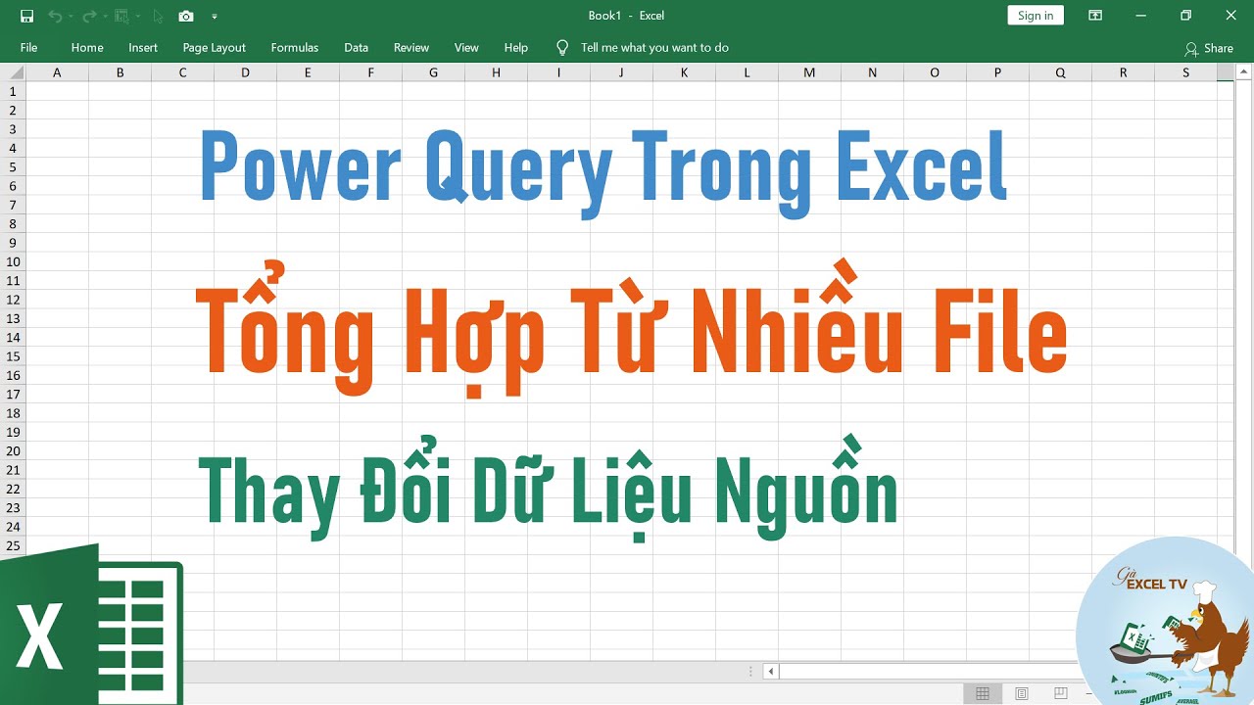Select column F header
The width and height of the screenshot is (1254, 705).
[x=370, y=72]
